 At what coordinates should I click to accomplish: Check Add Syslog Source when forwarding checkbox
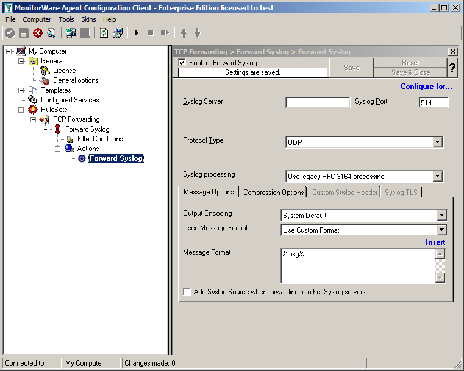(187, 292)
